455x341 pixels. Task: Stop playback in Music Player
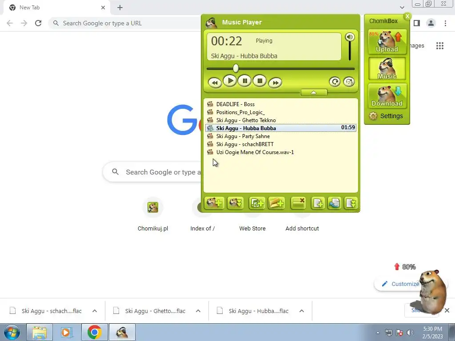tap(259, 81)
